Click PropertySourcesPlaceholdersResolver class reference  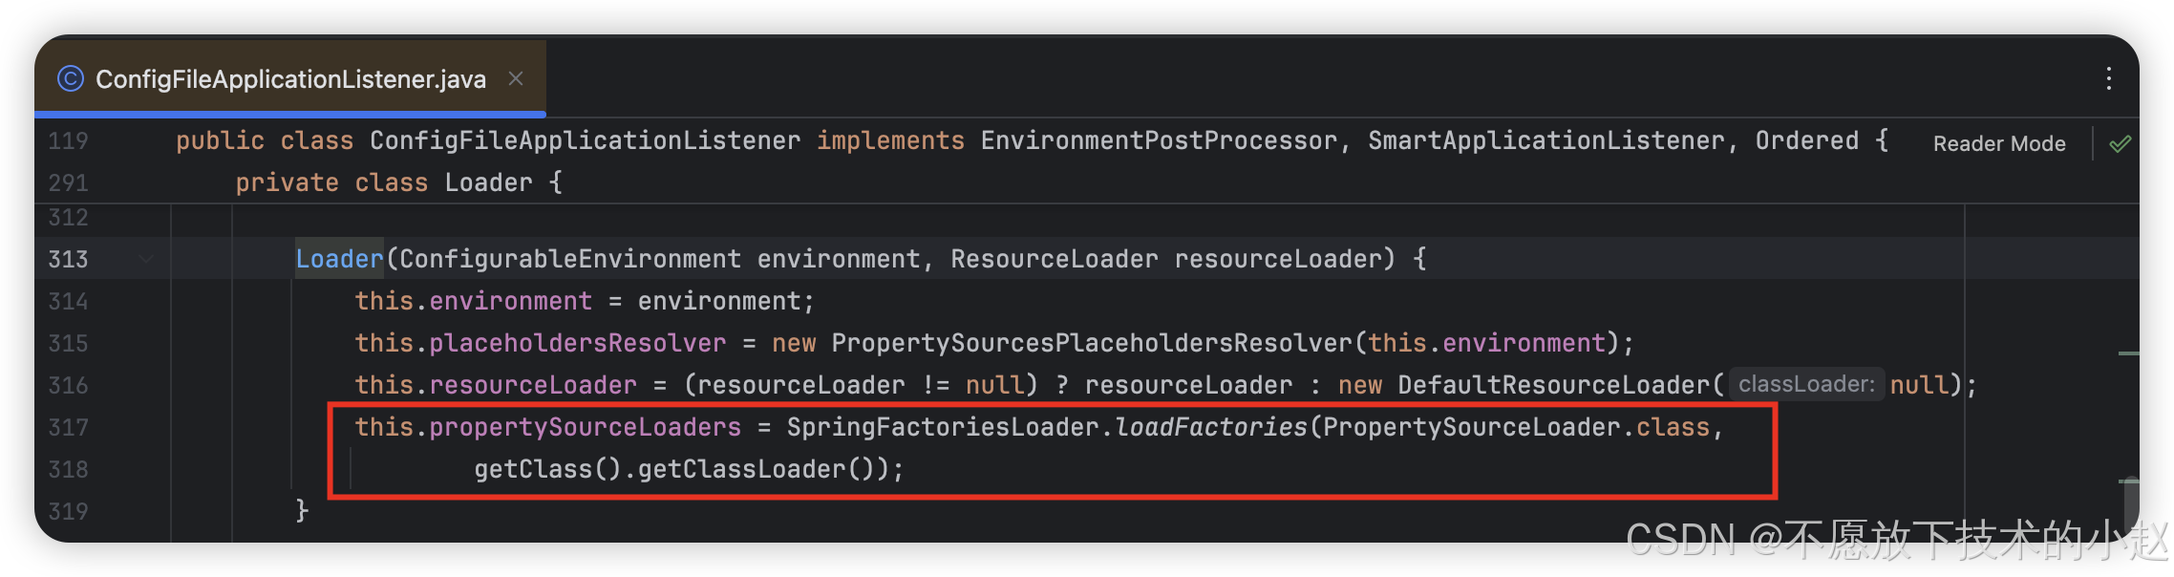[x=1092, y=343]
